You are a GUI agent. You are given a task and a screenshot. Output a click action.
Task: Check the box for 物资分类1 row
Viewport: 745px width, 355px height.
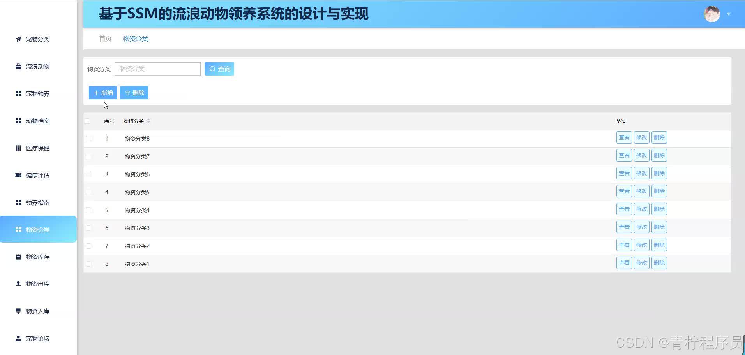[88, 264]
